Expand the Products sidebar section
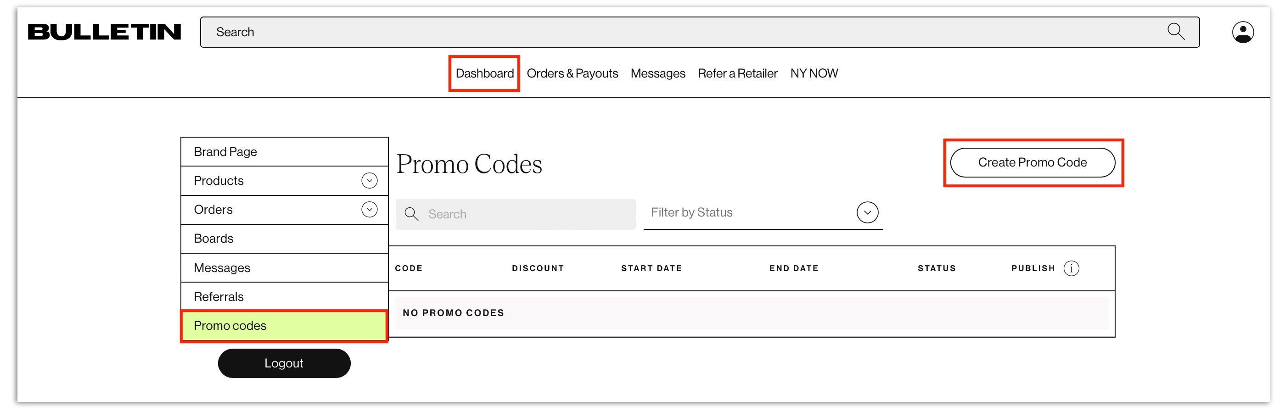Viewport: 1285px width, 417px height. point(369,181)
